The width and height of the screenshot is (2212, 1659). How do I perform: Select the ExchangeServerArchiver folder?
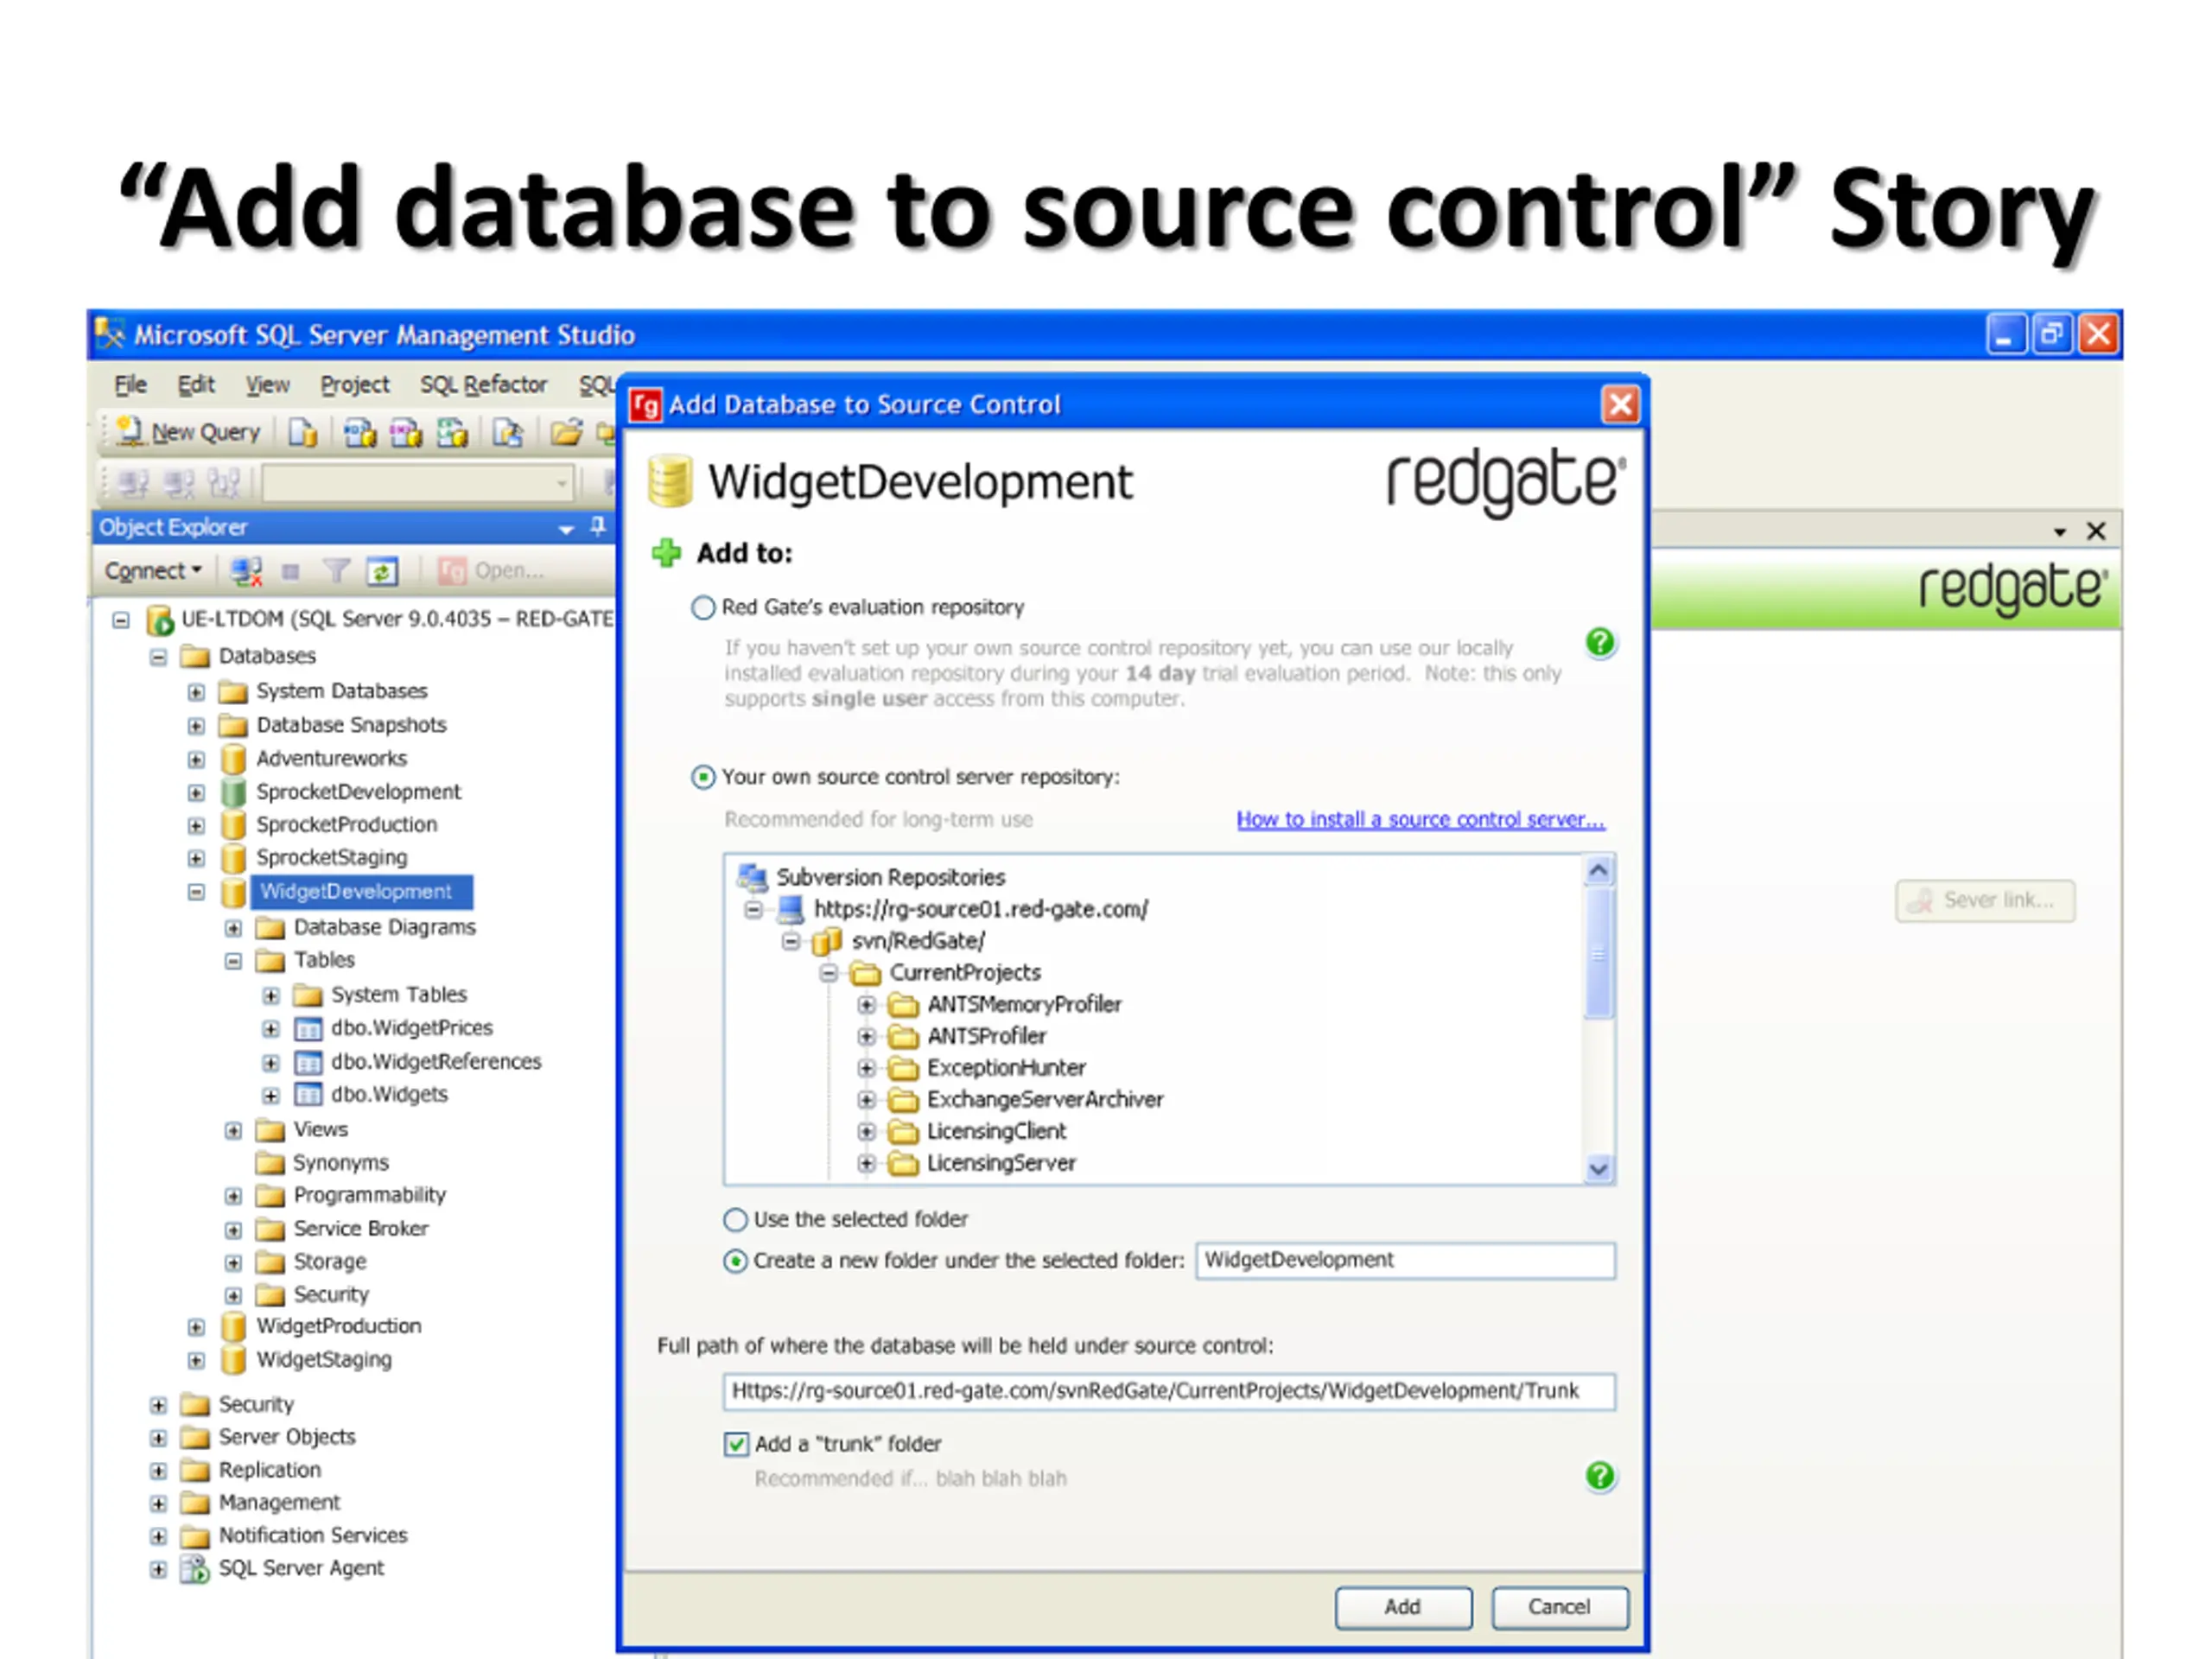tap(1045, 1100)
